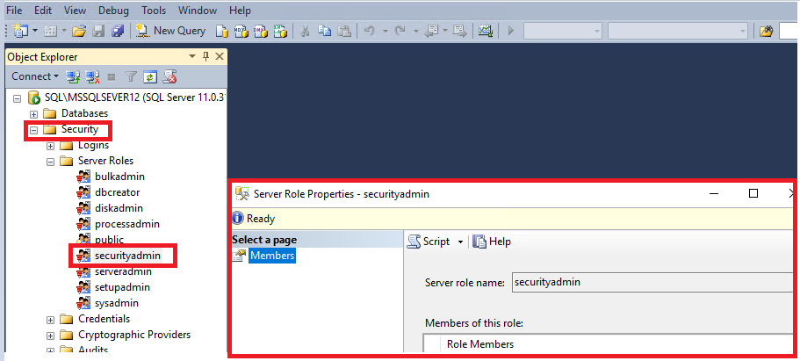Collapse the Security folder

point(34,130)
